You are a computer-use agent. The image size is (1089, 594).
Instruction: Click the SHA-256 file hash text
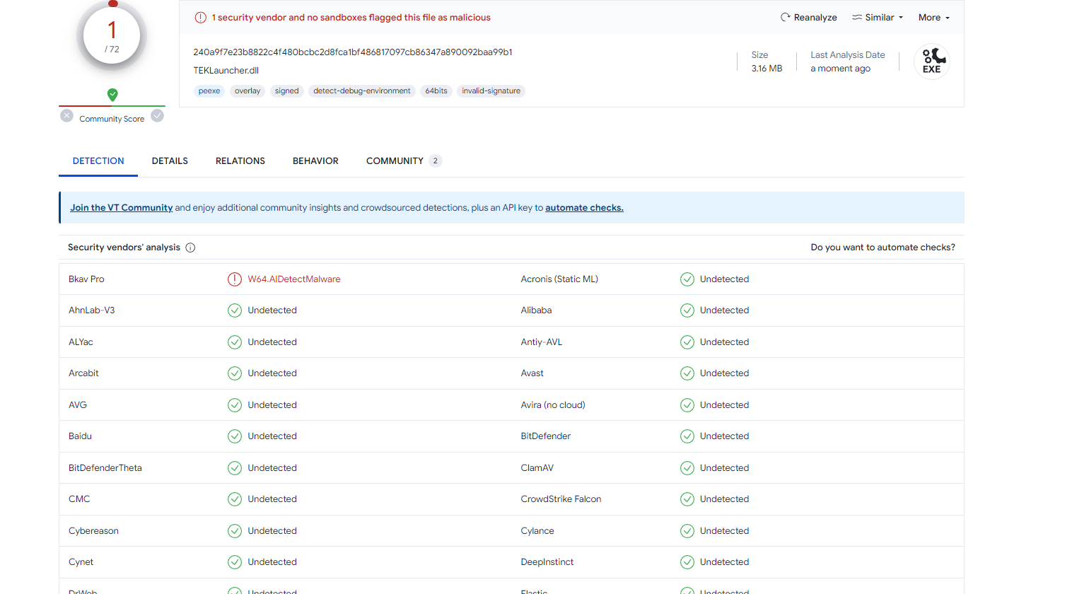tap(353, 52)
